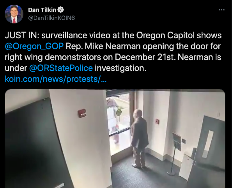
Task: Follow the koin.com/news/protests link
Action: [x=56, y=79]
